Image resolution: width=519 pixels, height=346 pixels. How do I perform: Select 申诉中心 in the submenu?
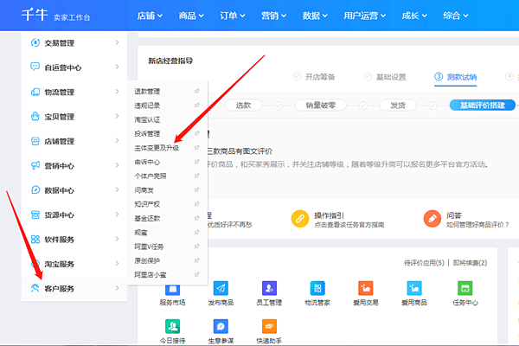(147, 163)
